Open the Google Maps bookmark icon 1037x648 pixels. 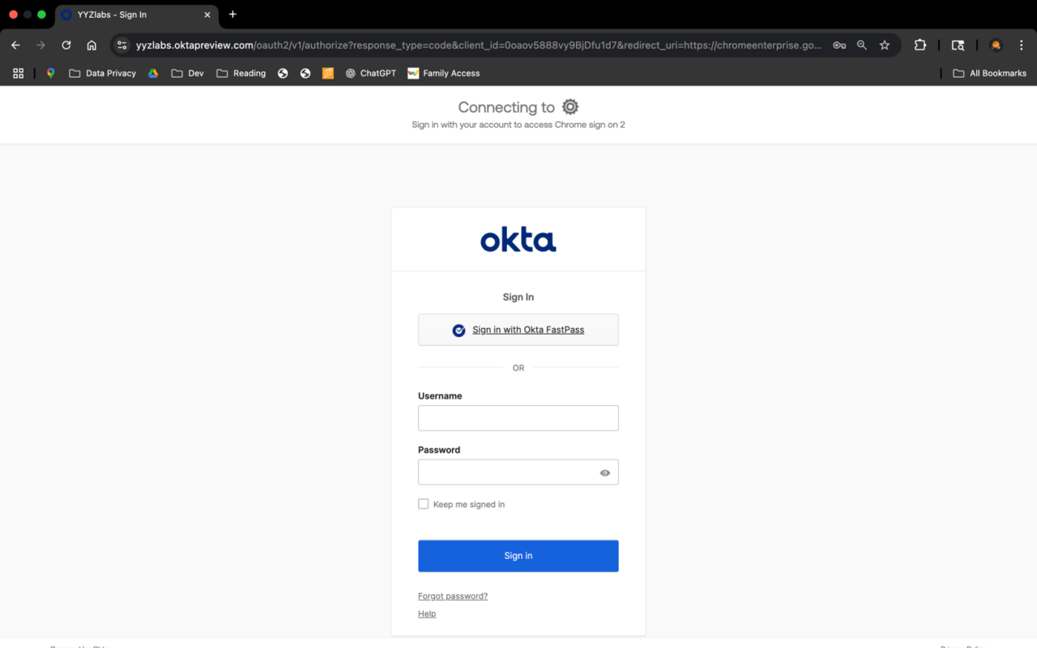click(x=50, y=73)
